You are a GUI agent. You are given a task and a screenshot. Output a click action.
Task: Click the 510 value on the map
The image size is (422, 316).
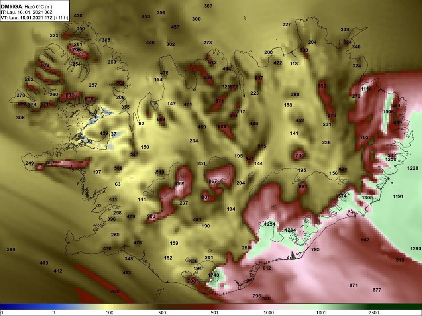[x=160, y=172]
